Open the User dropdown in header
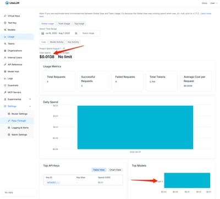Screen dimensions: 220x199 pyautogui.click(x=213, y=3)
